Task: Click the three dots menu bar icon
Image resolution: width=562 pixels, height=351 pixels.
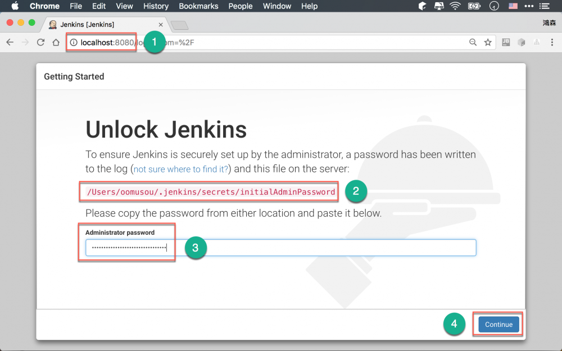Action: pyautogui.click(x=529, y=6)
